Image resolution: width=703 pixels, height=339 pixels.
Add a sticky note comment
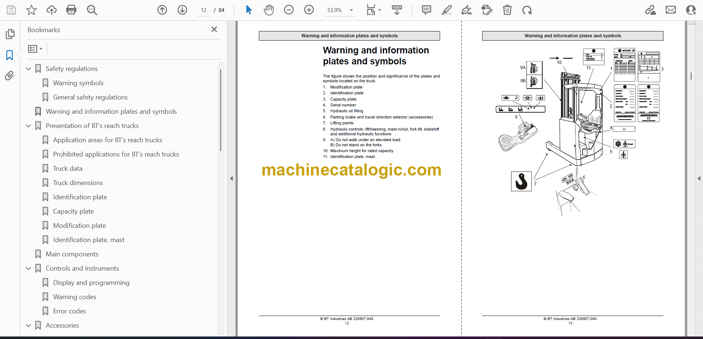426,10
